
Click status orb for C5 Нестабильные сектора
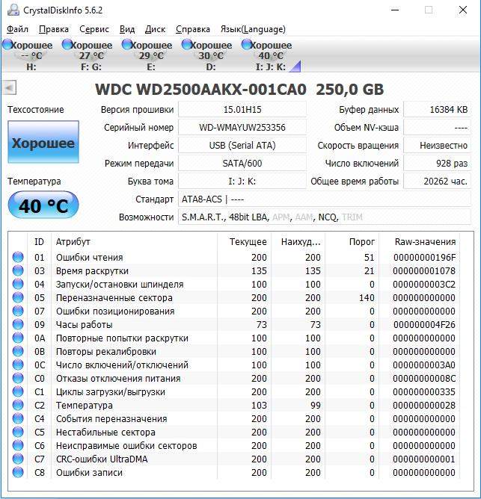click(x=18, y=433)
